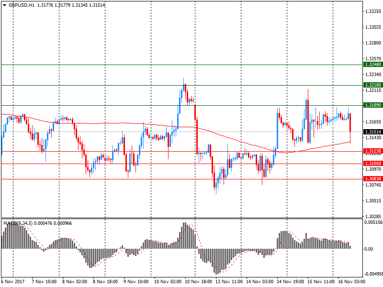Click the 1.33255 price scale value
The width and height of the screenshot is (383, 287).
373,11
